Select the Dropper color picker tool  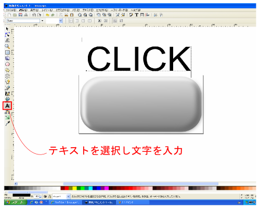point(7,123)
